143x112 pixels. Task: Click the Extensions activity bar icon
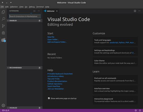click(x=4, y=40)
